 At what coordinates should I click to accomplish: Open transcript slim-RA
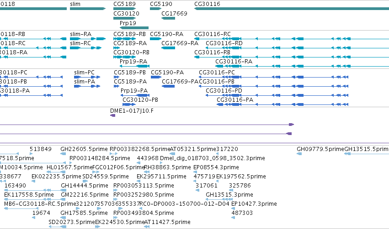tap(80, 34)
